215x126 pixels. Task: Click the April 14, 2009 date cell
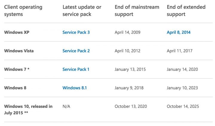[x=128, y=32]
